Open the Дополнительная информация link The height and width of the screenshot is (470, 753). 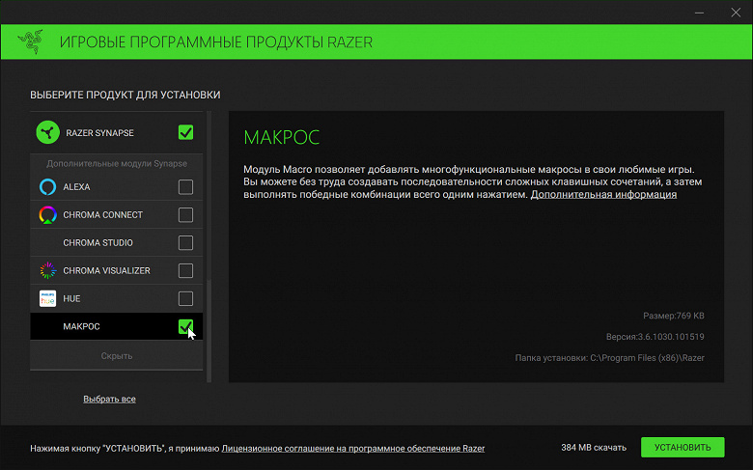[x=603, y=194]
